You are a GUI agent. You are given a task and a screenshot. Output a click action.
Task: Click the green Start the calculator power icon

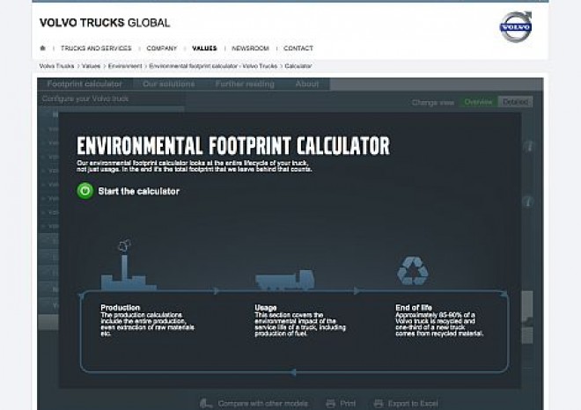pos(85,191)
